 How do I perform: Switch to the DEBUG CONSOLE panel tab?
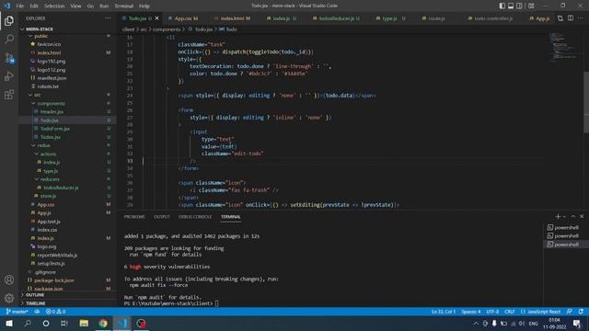(195, 217)
